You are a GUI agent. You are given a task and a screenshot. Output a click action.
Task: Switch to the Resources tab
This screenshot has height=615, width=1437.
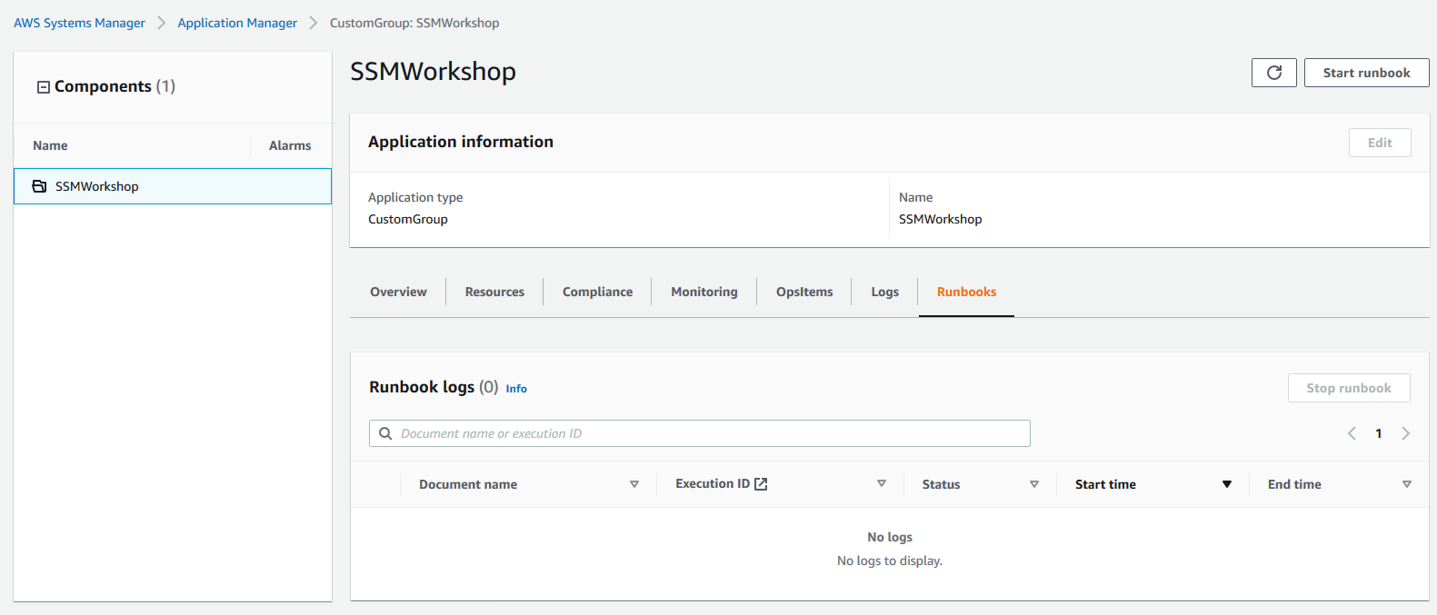pyautogui.click(x=494, y=292)
